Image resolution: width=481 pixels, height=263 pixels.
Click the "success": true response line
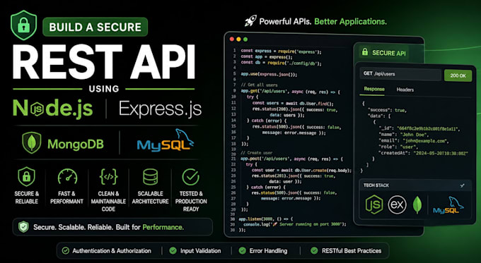(387, 110)
